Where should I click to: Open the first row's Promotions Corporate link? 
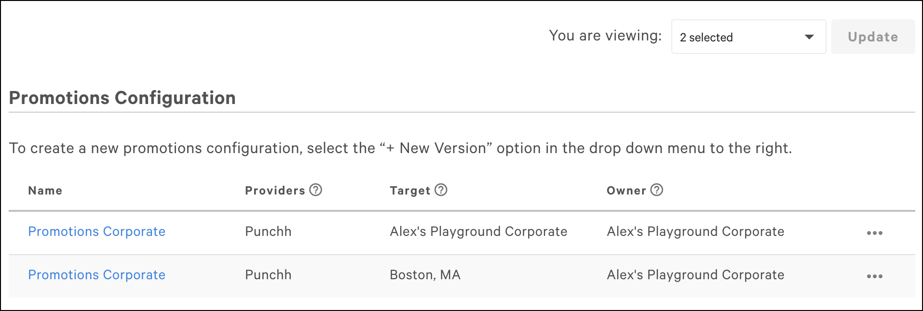[96, 232]
